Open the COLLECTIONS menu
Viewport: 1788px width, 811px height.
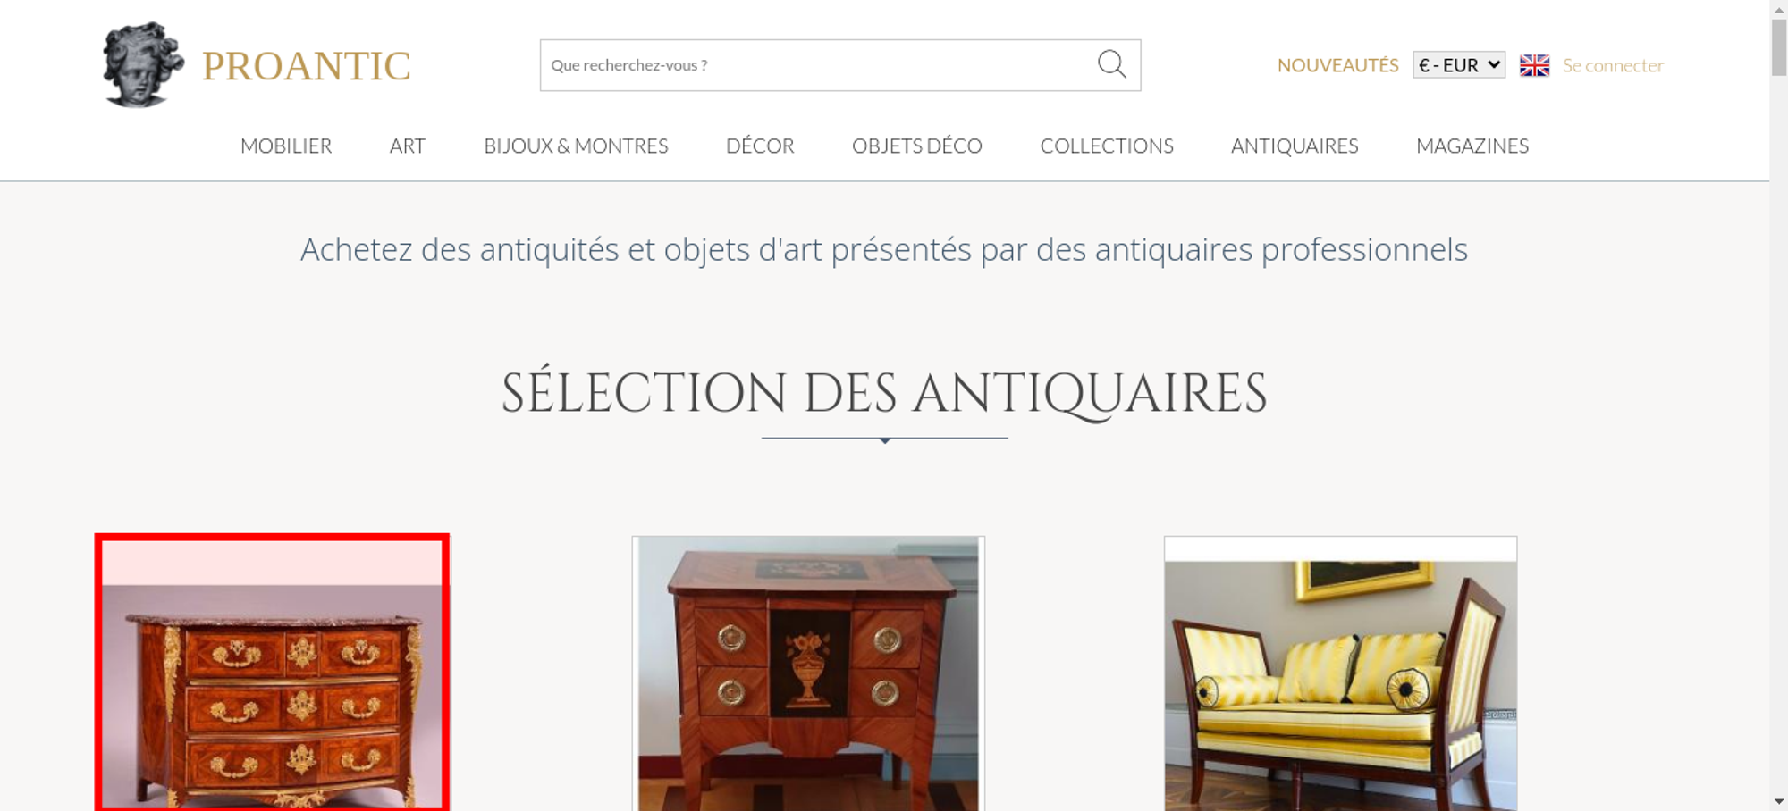(1107, 146)
